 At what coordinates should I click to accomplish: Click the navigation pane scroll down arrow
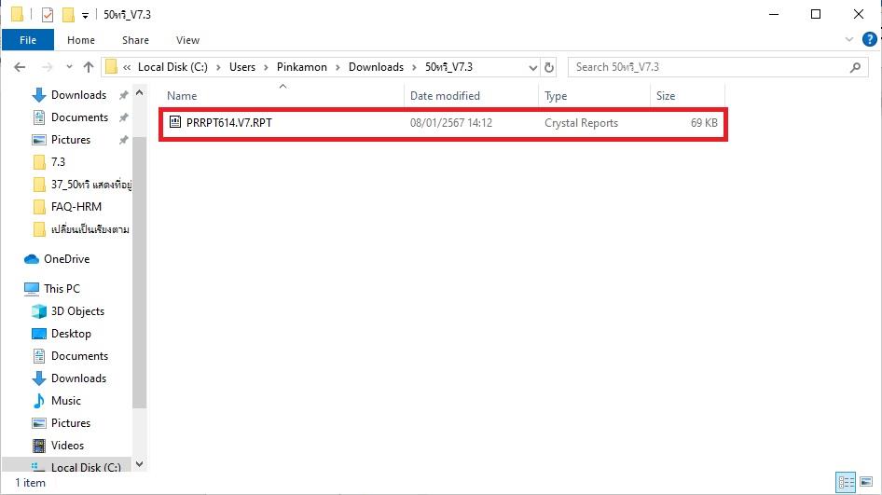140,464
